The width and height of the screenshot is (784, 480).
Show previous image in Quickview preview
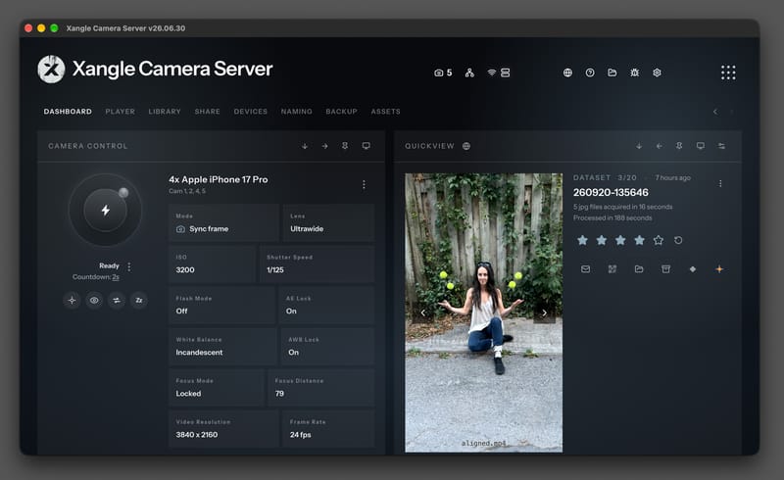[x=423, y=313]
